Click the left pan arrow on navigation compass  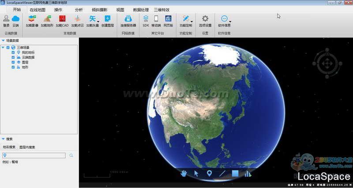point(323,64)
